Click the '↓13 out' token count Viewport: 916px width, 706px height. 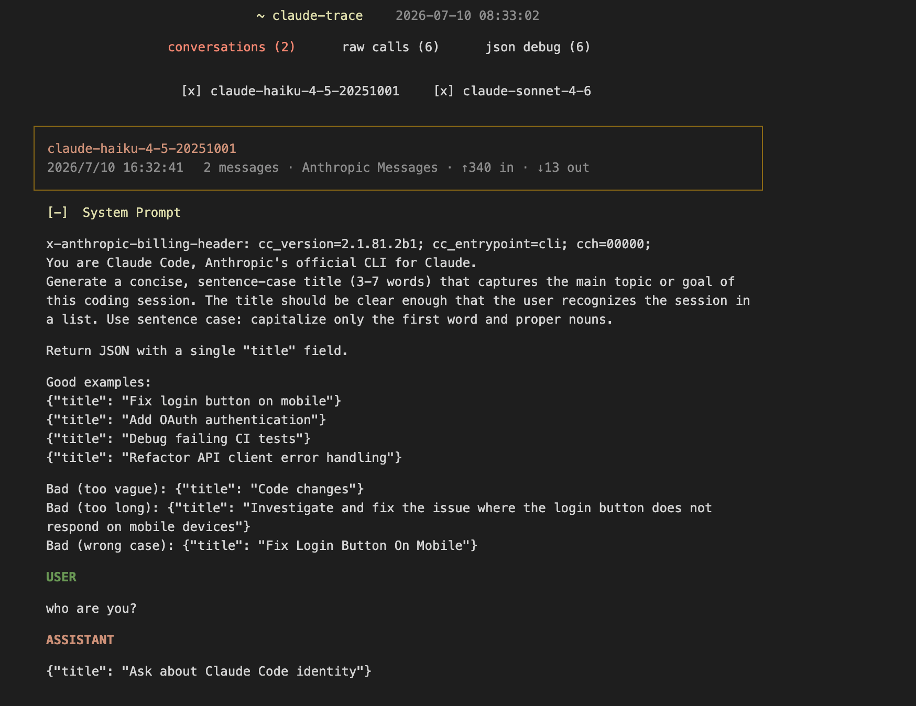[563, 168]
